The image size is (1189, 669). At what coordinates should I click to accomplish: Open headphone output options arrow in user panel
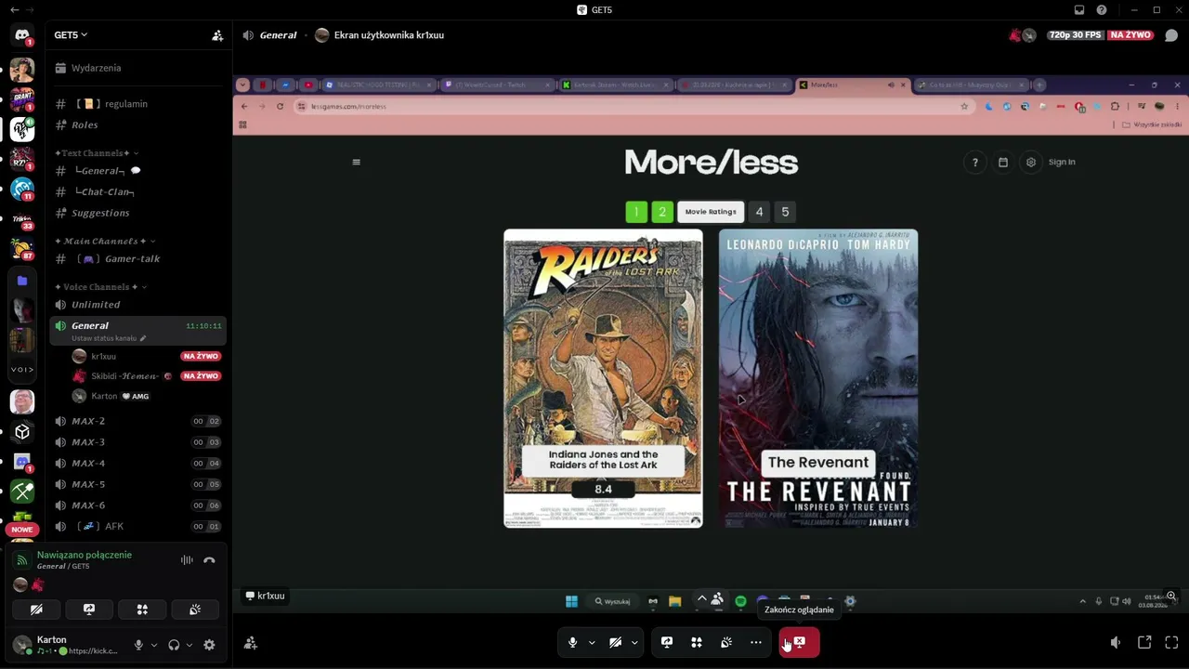tap(189, 645)
